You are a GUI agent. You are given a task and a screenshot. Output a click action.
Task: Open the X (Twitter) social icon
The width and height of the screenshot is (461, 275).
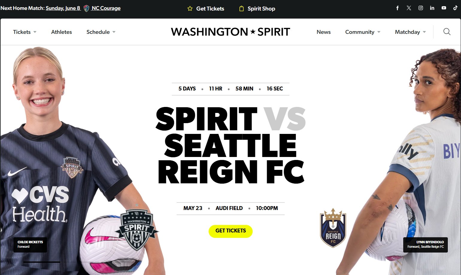coord(409,8)
